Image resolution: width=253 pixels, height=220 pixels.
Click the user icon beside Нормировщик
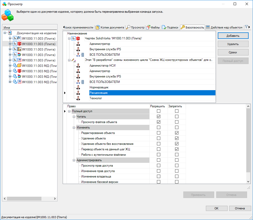click(78, 87)
